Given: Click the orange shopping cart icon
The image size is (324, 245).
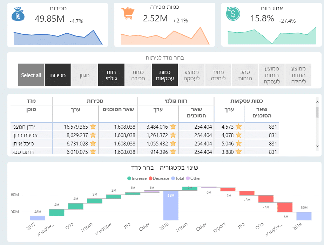Looking at the screenshot, I should pos(128,14).
